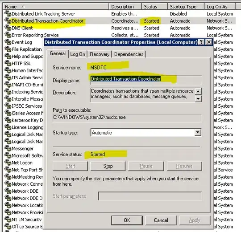Select the Network DDE service icon

pyautogui.click(x=8, y=191)
